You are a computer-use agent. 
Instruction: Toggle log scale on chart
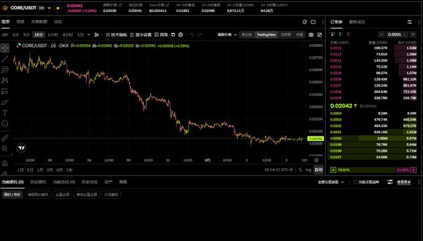click(309, 170)
